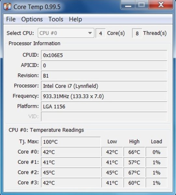The width and height of the screenshot is (176, 195).
Task: Open the Help menu
Action: (x=75, y=19)
